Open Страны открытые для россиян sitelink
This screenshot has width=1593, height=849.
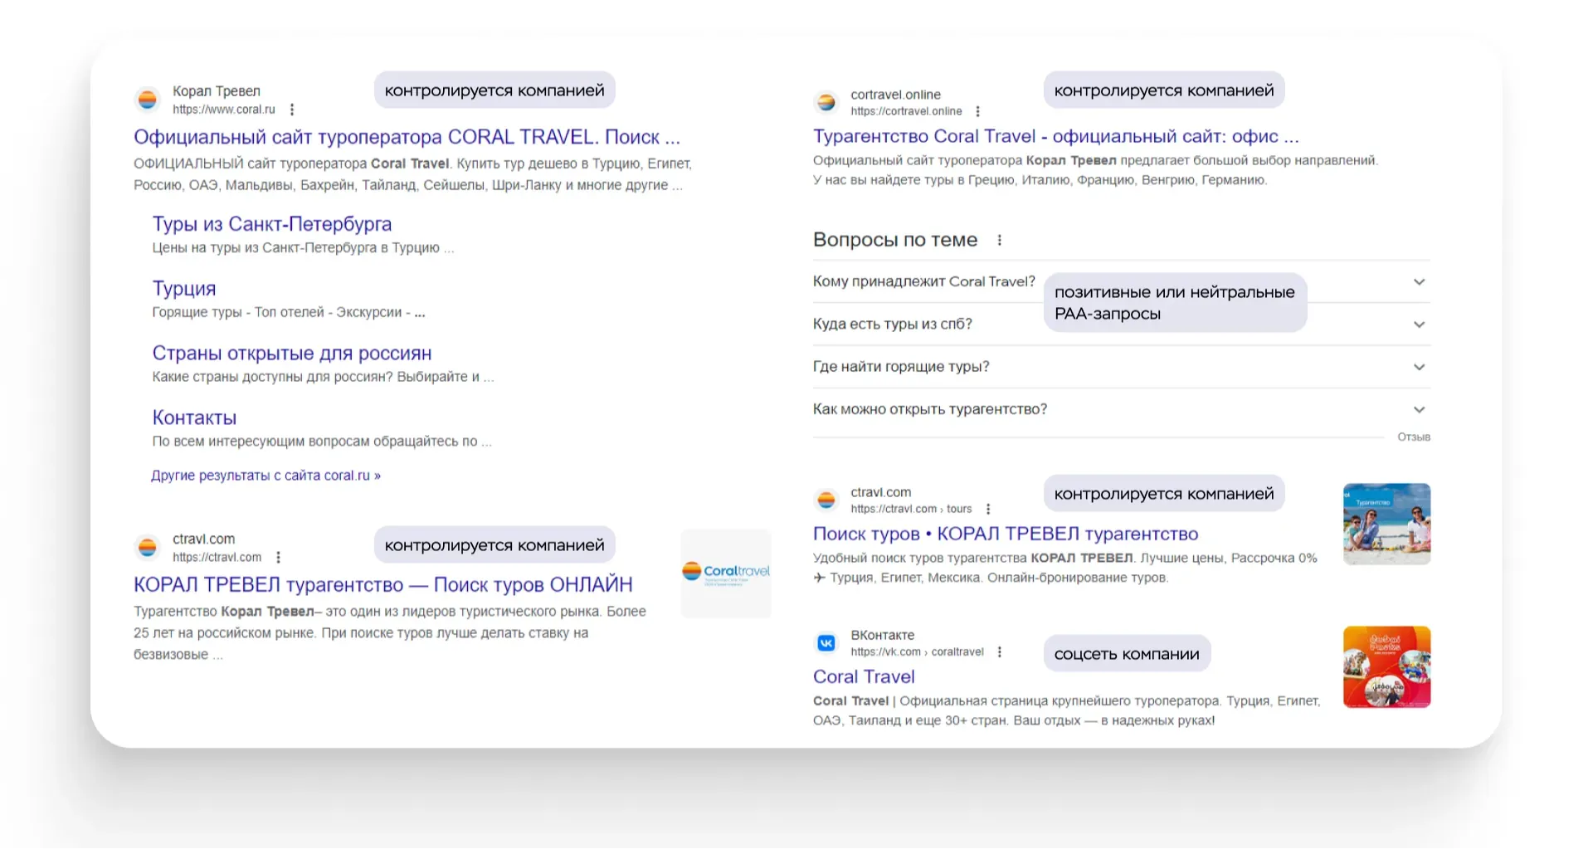pos(292,354)
